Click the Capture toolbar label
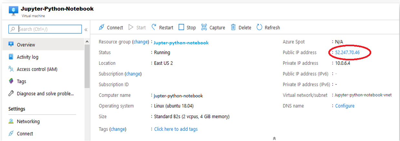Image resolution: width=400 pixels, height=141 pixels. (217, 28)
